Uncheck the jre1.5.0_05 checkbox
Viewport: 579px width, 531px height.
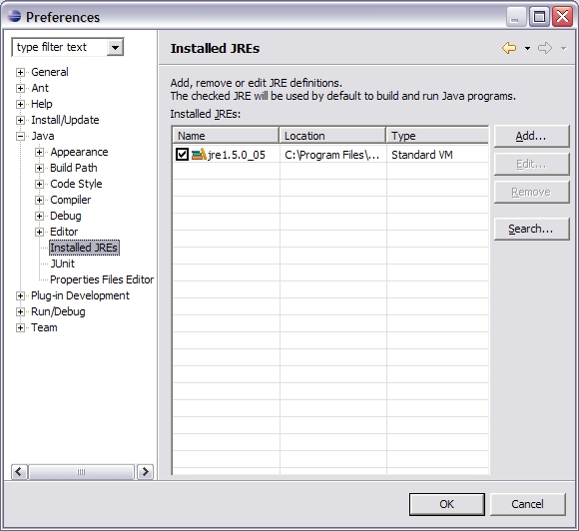click(x=182, y=155)
